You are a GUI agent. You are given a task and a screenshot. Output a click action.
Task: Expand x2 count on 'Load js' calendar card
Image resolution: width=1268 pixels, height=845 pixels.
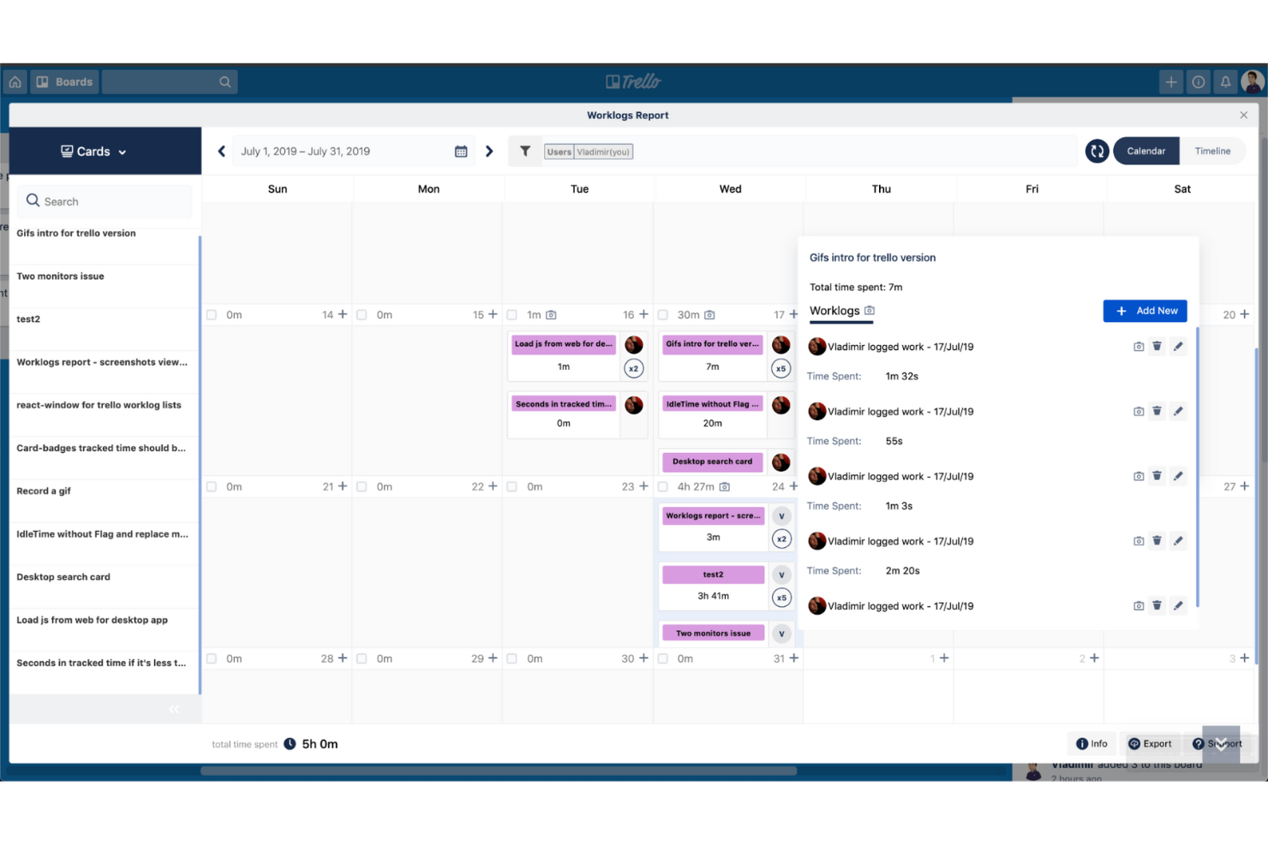(x=634, y=369)
